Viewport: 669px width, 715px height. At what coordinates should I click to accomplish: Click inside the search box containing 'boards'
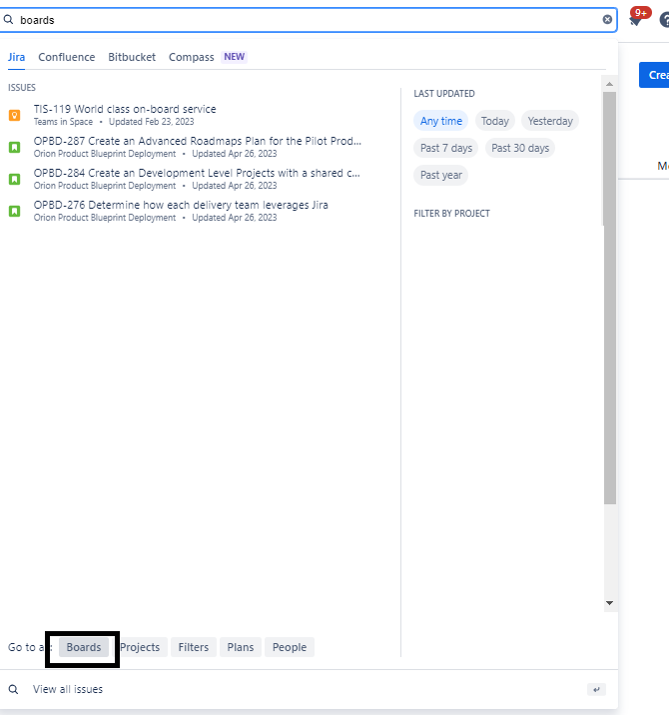[308, 20]
